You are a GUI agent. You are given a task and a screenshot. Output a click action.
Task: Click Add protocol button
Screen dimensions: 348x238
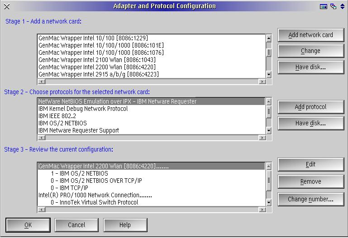click(311, 107)
